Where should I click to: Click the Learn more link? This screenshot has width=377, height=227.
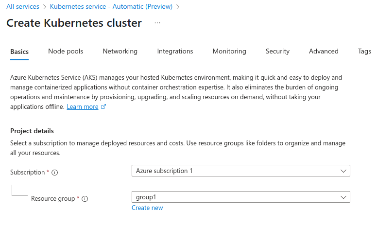tap(83, 107)
